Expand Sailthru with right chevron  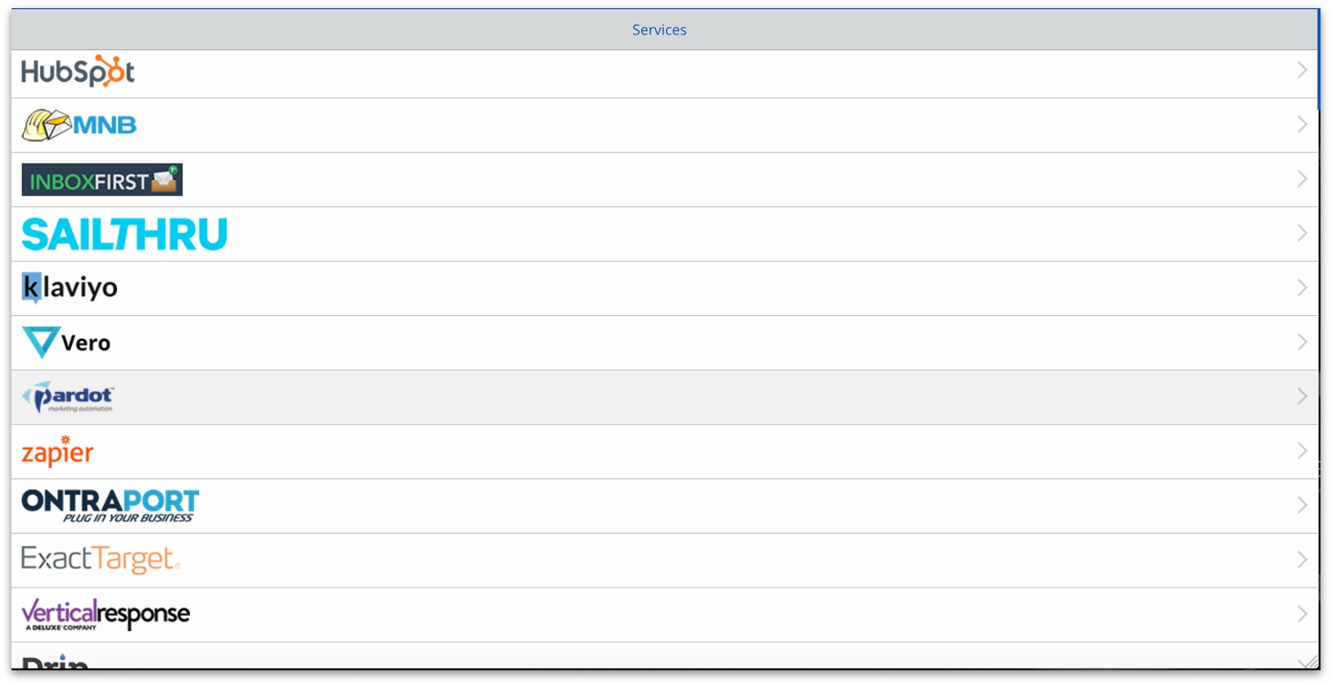click(x=1302, y=233)
